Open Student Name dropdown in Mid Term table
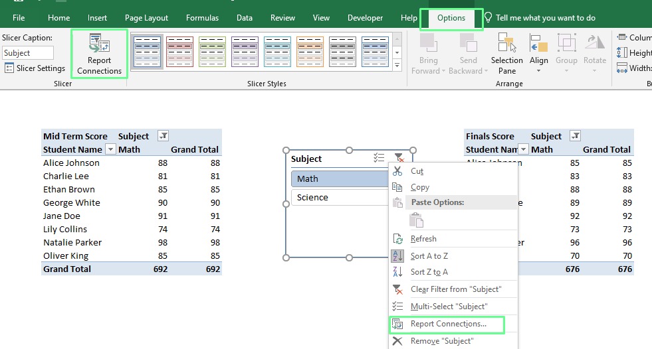 pyautogui.click(x=111, y=150)
